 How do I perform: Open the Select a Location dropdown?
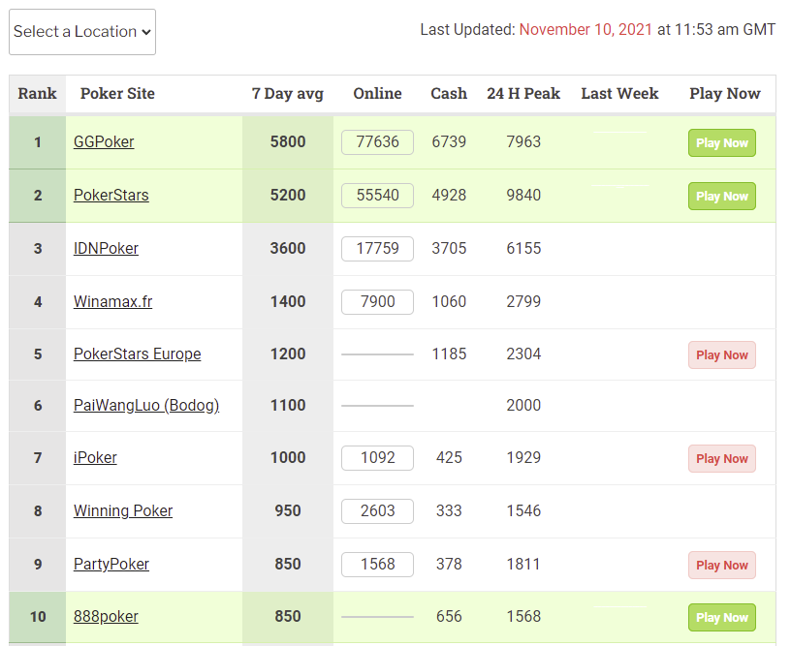point(82,32)
